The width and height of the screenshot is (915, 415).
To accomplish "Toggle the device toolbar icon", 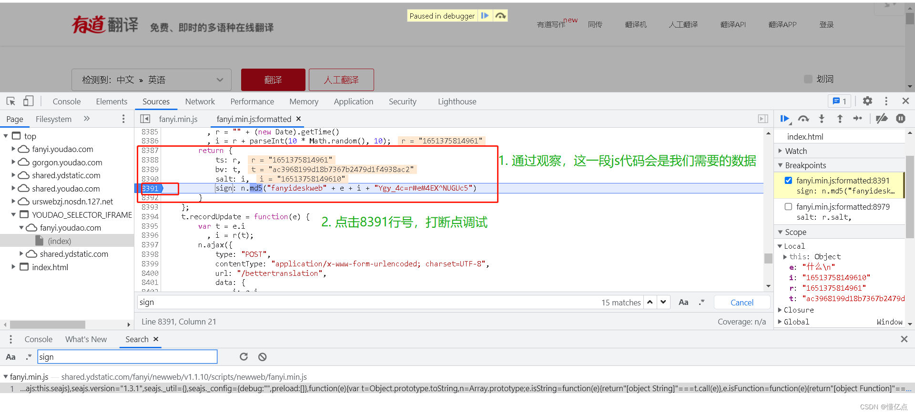I will click(29, 101).
